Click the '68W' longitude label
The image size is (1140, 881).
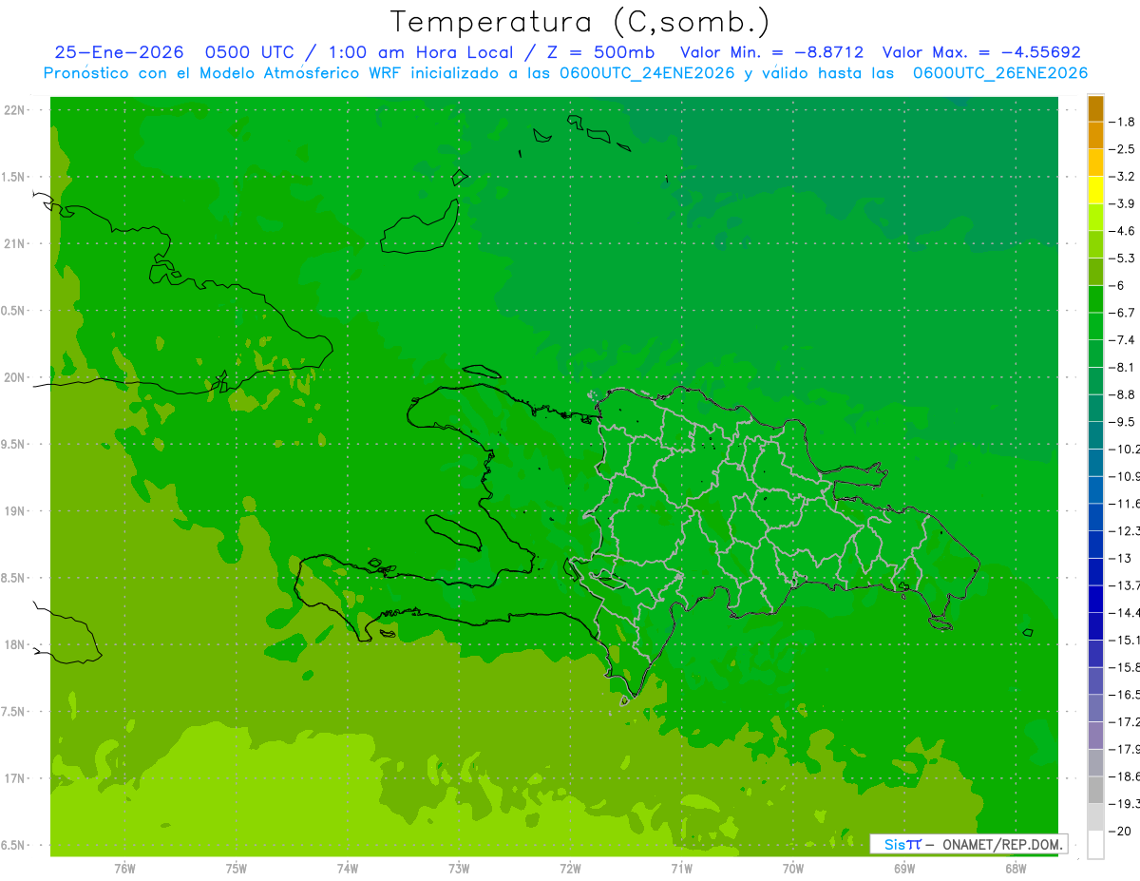[1016, 869]
